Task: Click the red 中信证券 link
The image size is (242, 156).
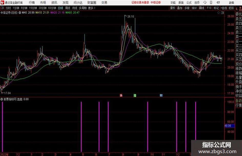Action: click(x=156, y=3)
